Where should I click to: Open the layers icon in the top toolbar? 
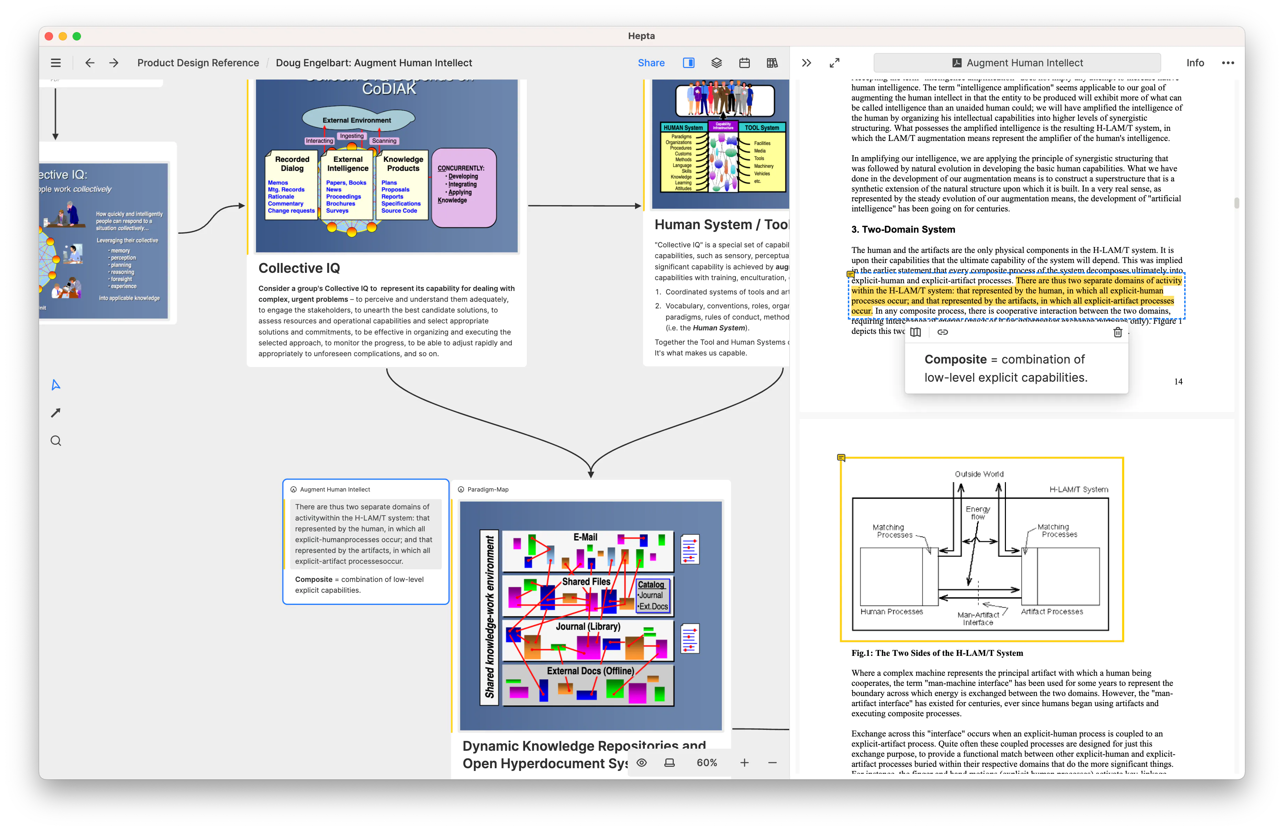(x=716, y=62)
